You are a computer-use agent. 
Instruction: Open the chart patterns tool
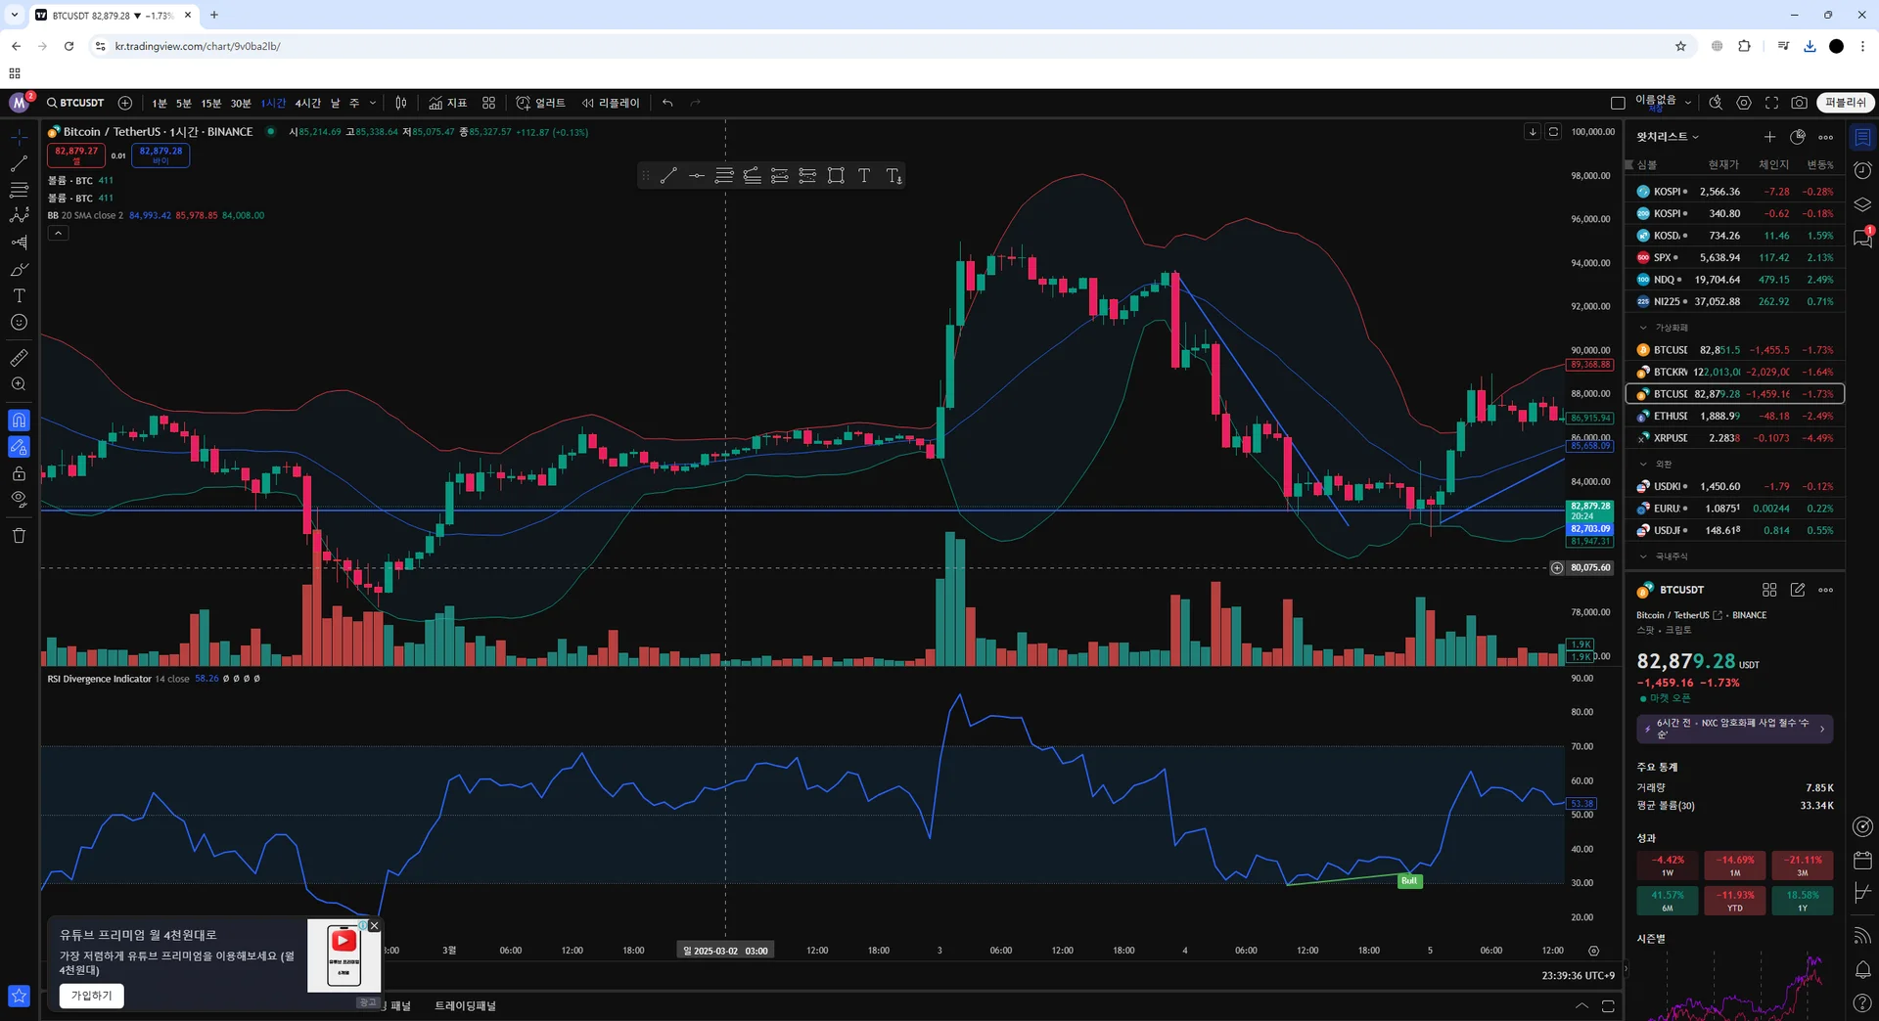[x=19, y=215]
